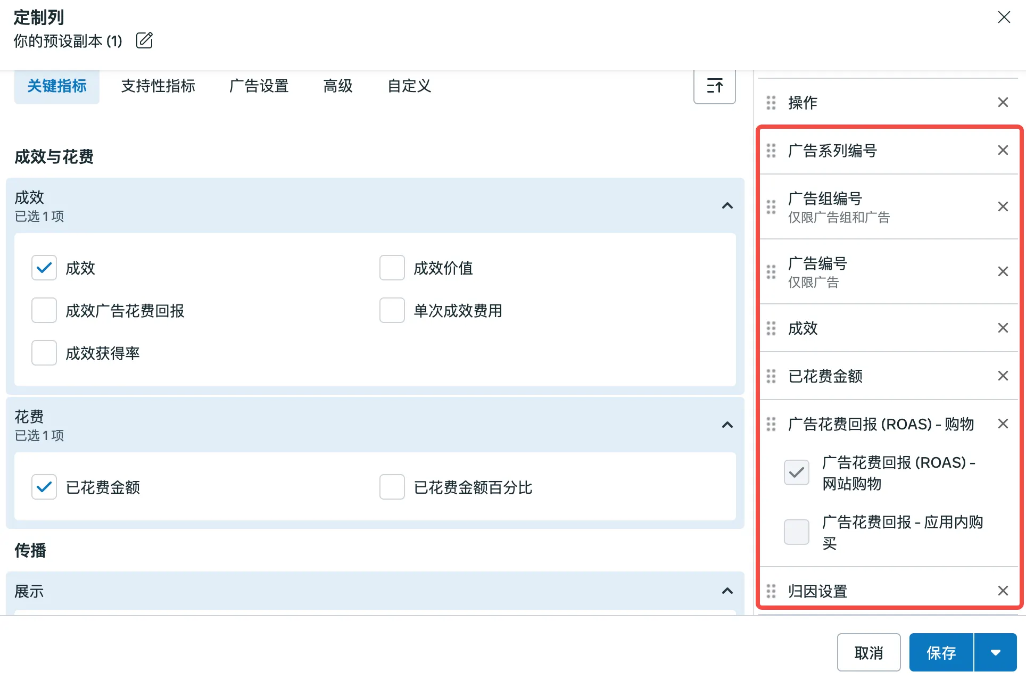Click drag handle for 成效 column
This screenshot has width=1026, height=680.
771,328
